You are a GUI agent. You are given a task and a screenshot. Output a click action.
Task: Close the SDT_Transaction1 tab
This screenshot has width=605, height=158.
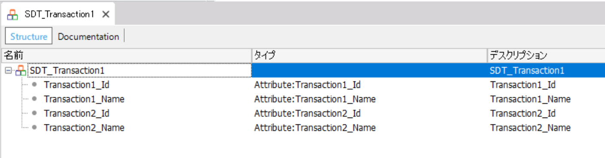click(106, 14)
